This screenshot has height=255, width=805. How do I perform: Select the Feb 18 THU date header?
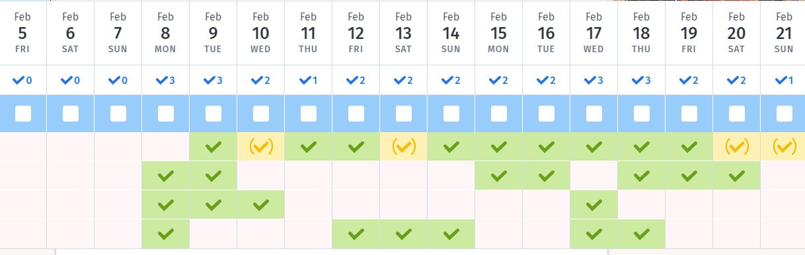pos(642,32)
